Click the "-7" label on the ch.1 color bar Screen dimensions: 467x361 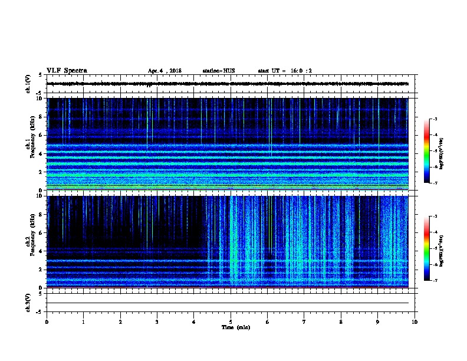point(435,183)
